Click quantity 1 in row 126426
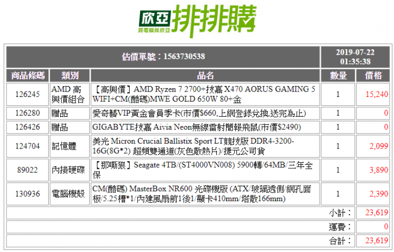 click(338, 127)
